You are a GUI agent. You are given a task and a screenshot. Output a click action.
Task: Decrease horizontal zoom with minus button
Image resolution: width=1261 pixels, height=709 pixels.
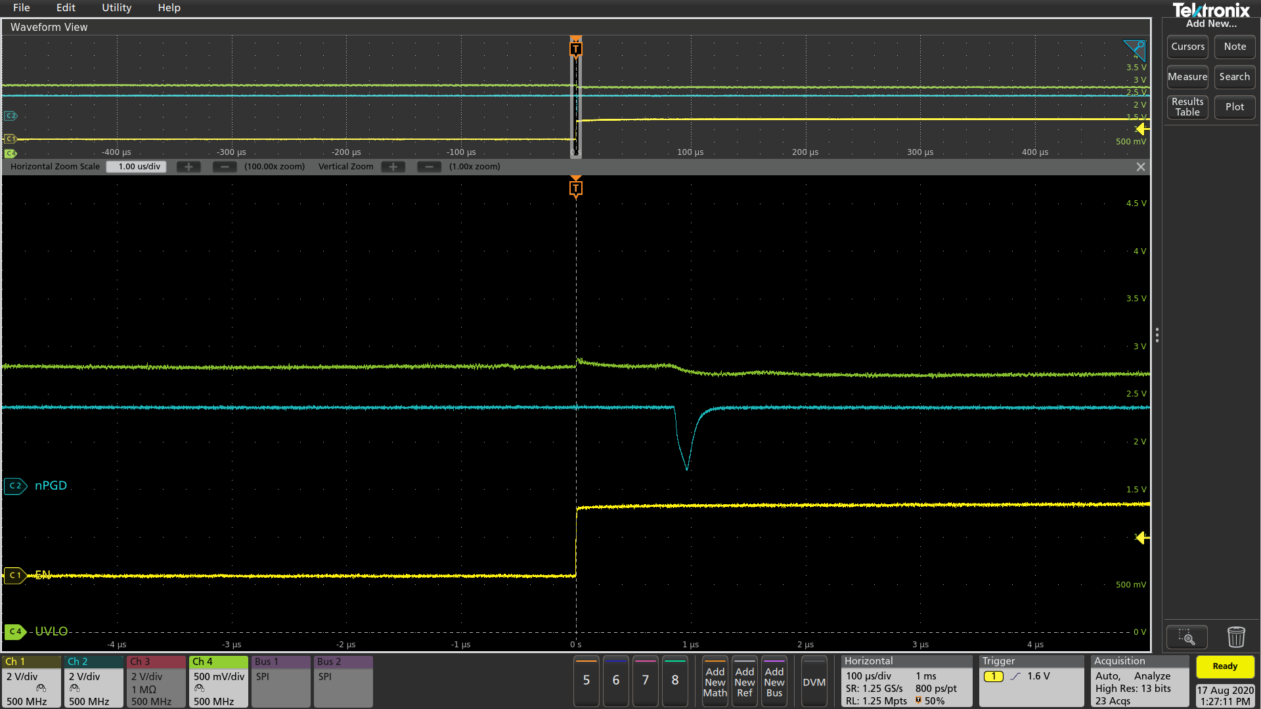click(225, 167)
